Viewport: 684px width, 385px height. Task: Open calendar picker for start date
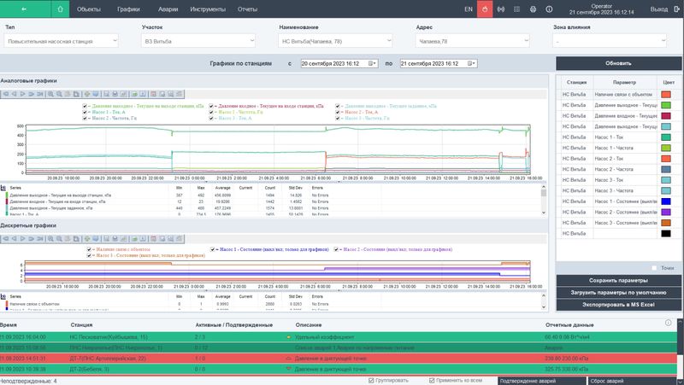[x=372, y=63]
